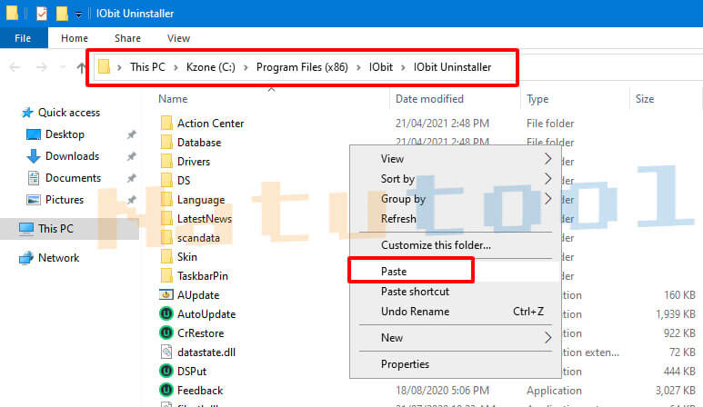This screenshot has width=703, height=407.
Task: Click IObit Uninstaller in the breadcrumb
Action: click(452, 67)
